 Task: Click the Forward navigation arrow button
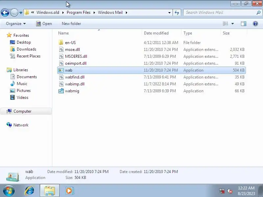click(14, 12)
